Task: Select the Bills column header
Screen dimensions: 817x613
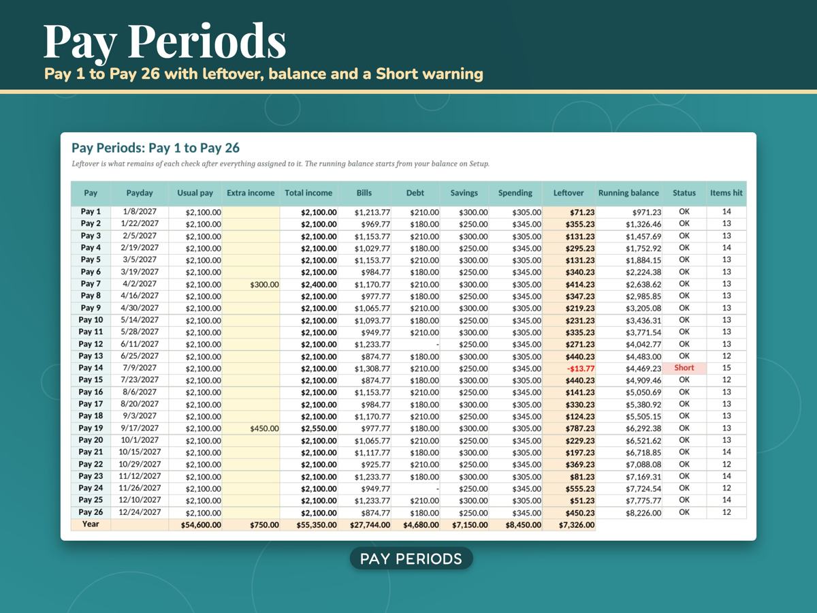Action: (364, 193)
